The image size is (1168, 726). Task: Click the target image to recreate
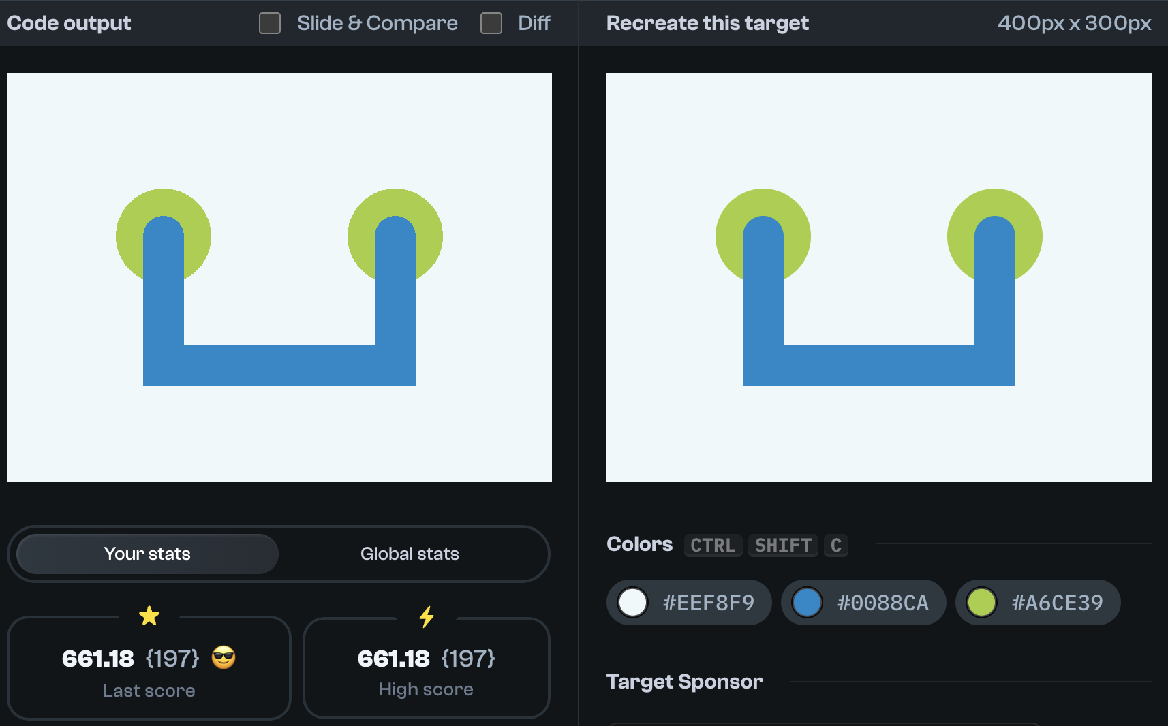(879, 277)
